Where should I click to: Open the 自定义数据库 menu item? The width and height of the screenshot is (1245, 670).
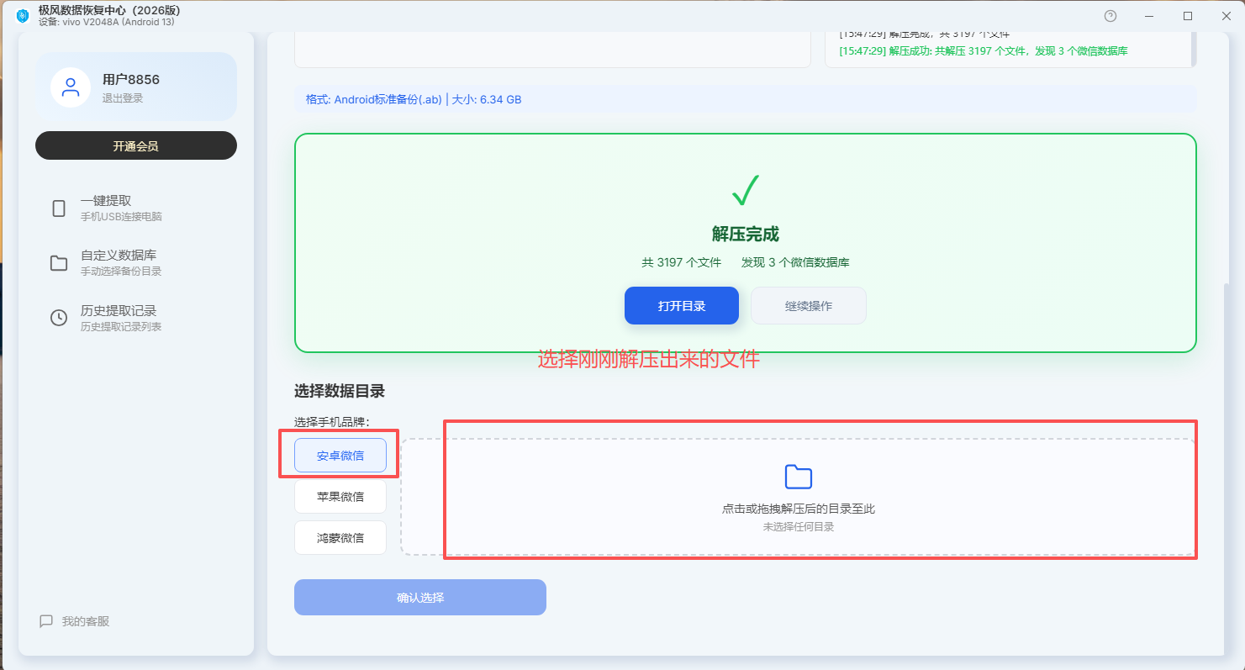coord(136,263)
